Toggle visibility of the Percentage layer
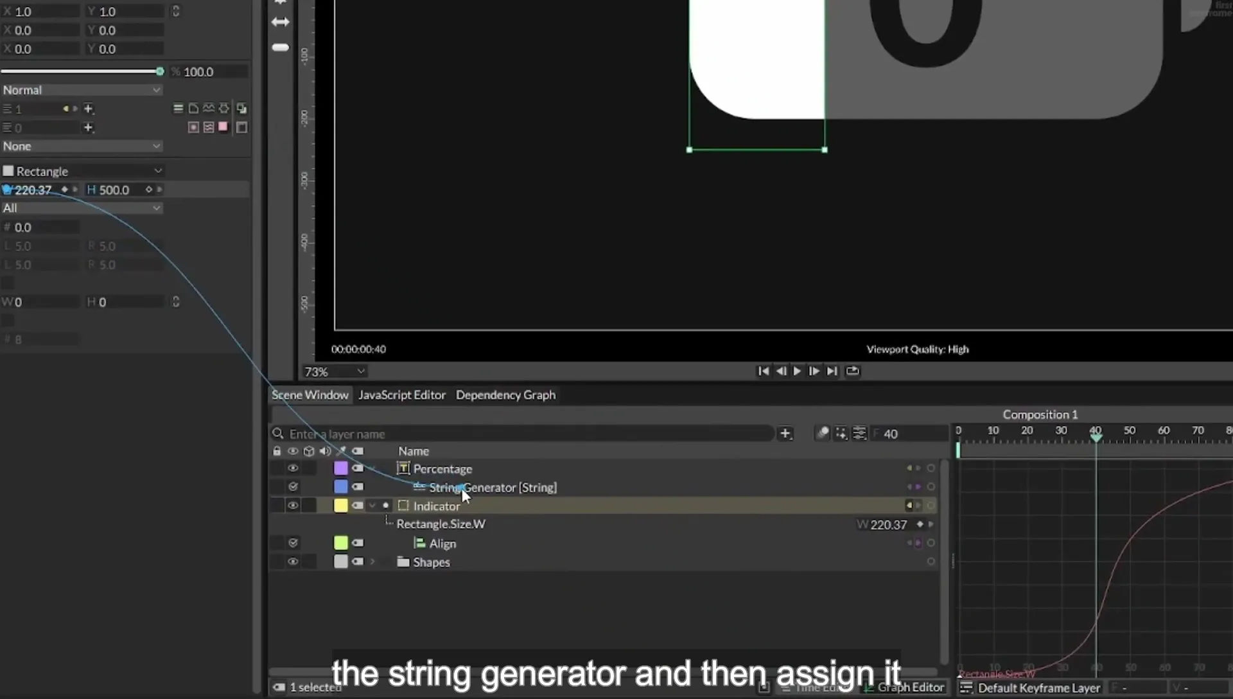Image resolution: width=1233 pixels, height=699 pixels. click(x=293, y=468)
